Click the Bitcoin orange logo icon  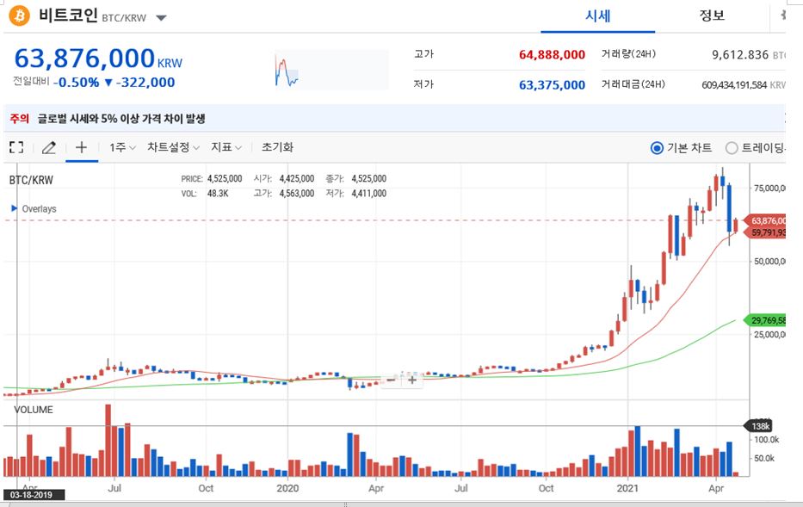(20, 15)
